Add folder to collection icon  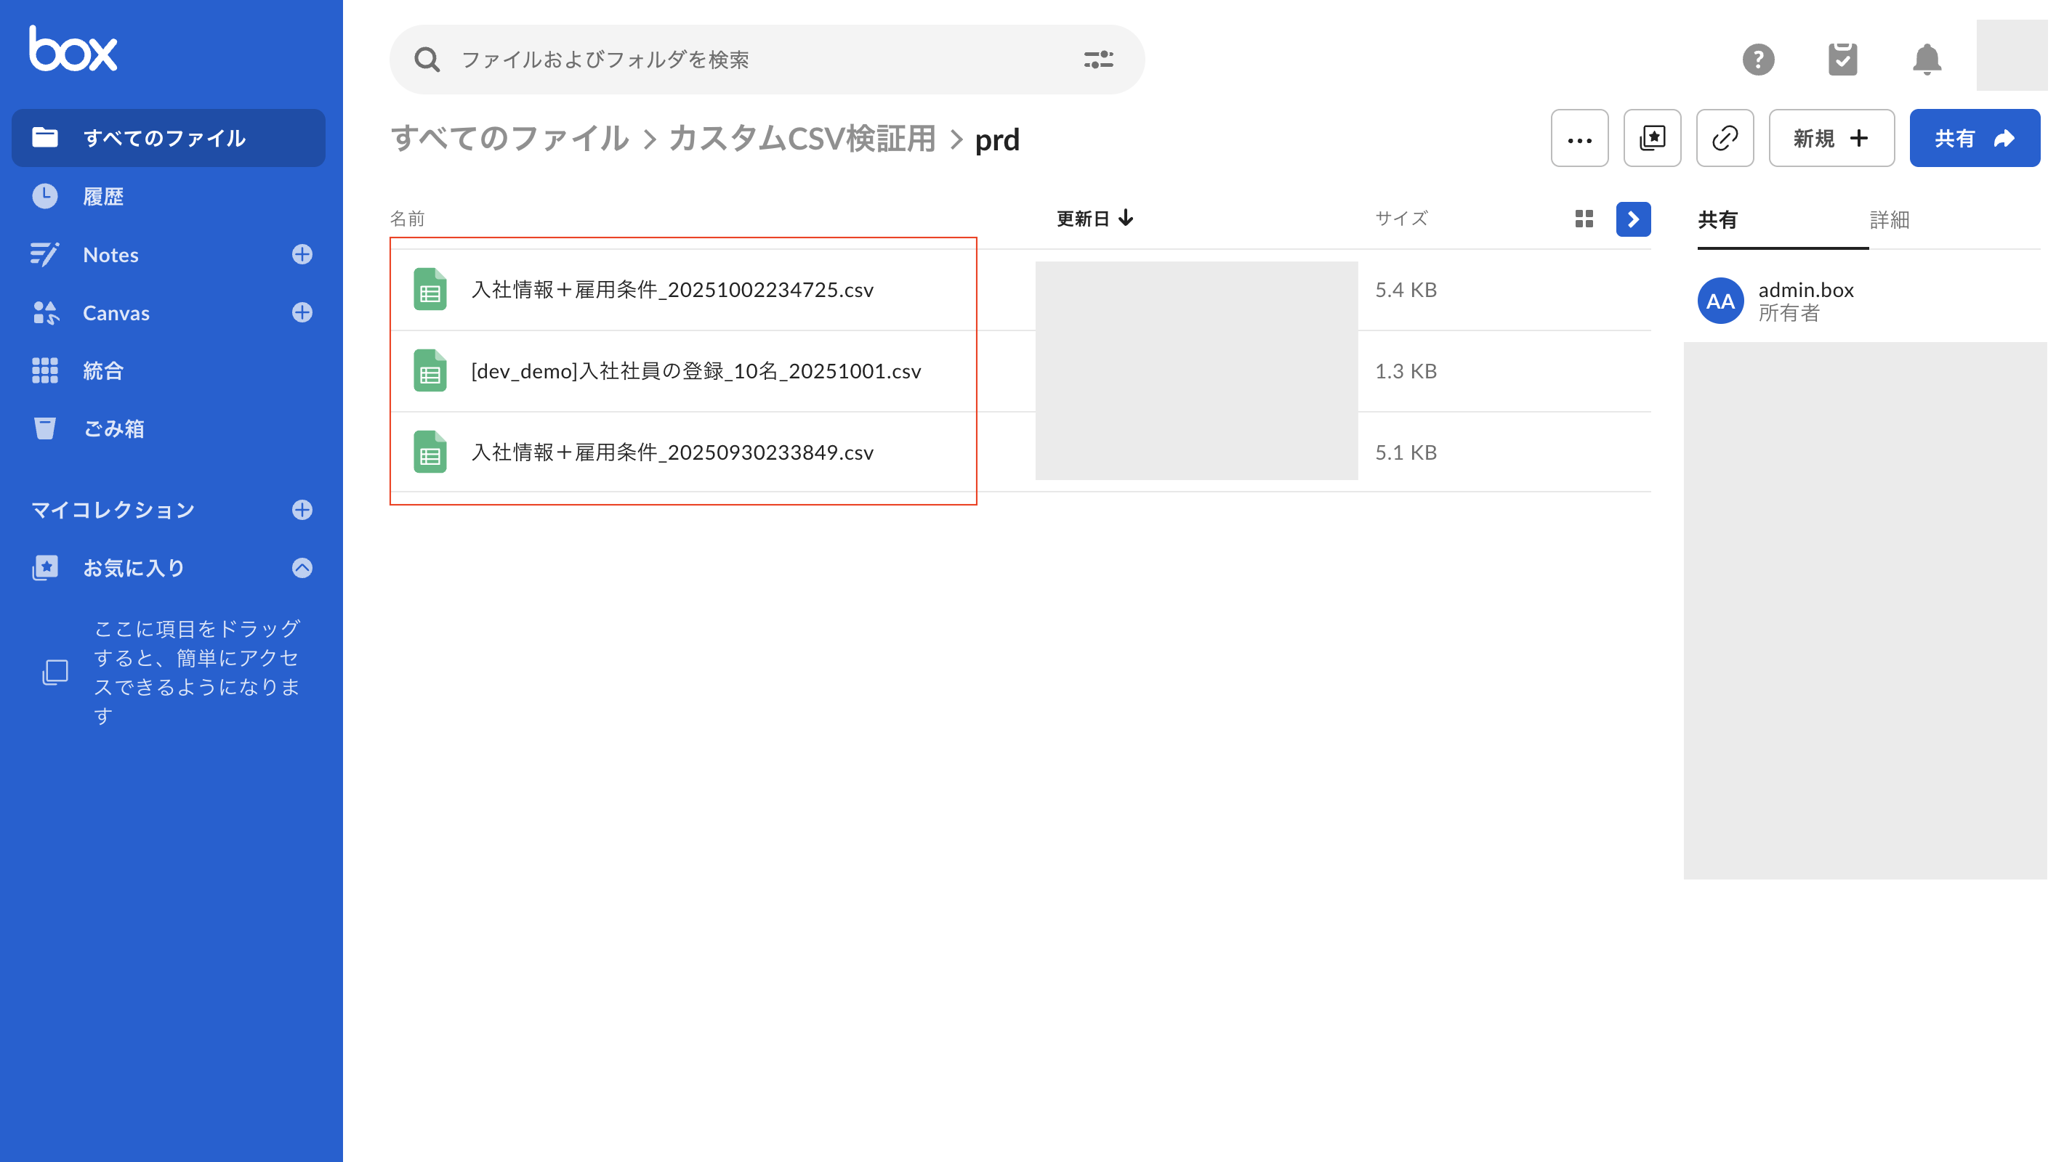pyautogui.click(x=1652, y=139)
